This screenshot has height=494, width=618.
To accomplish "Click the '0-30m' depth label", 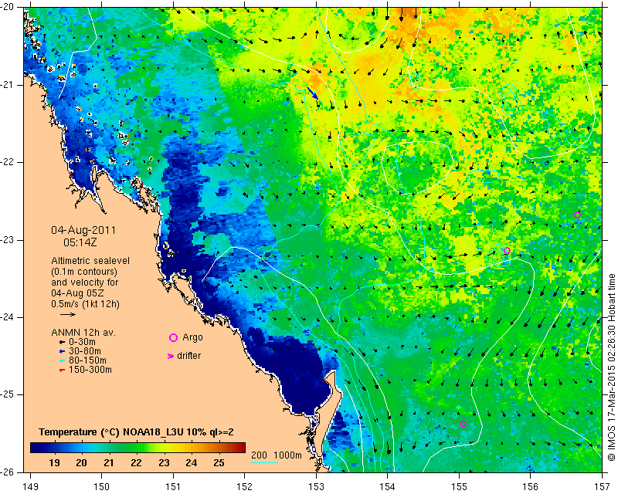I will (x=82, y=342).
